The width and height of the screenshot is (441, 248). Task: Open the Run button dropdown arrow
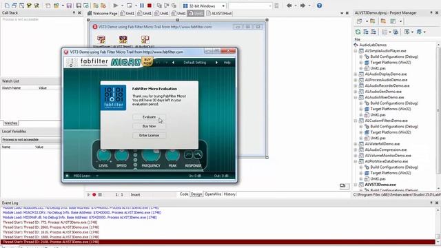122,6
